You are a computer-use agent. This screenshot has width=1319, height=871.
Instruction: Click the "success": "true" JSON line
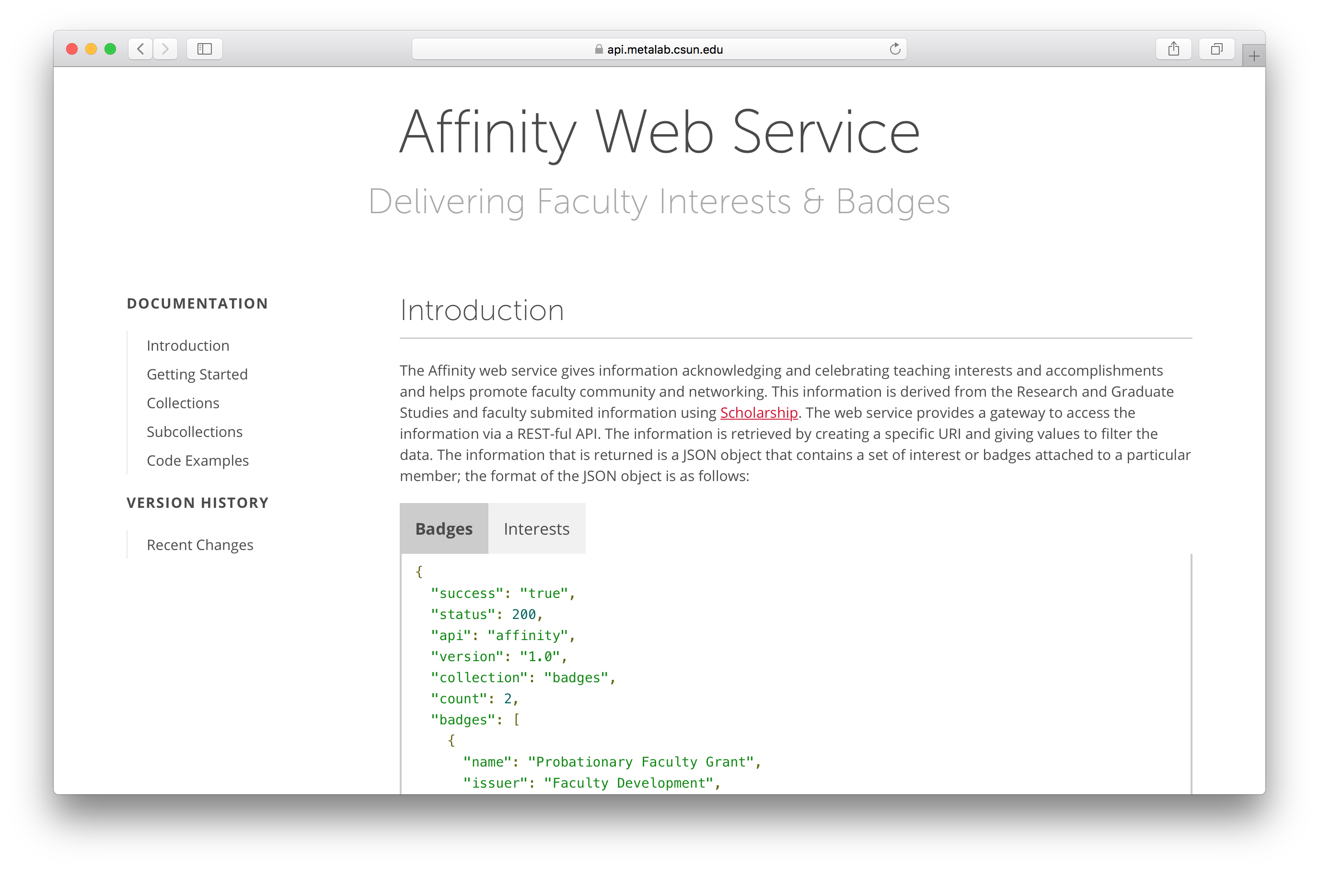point(503,593)
